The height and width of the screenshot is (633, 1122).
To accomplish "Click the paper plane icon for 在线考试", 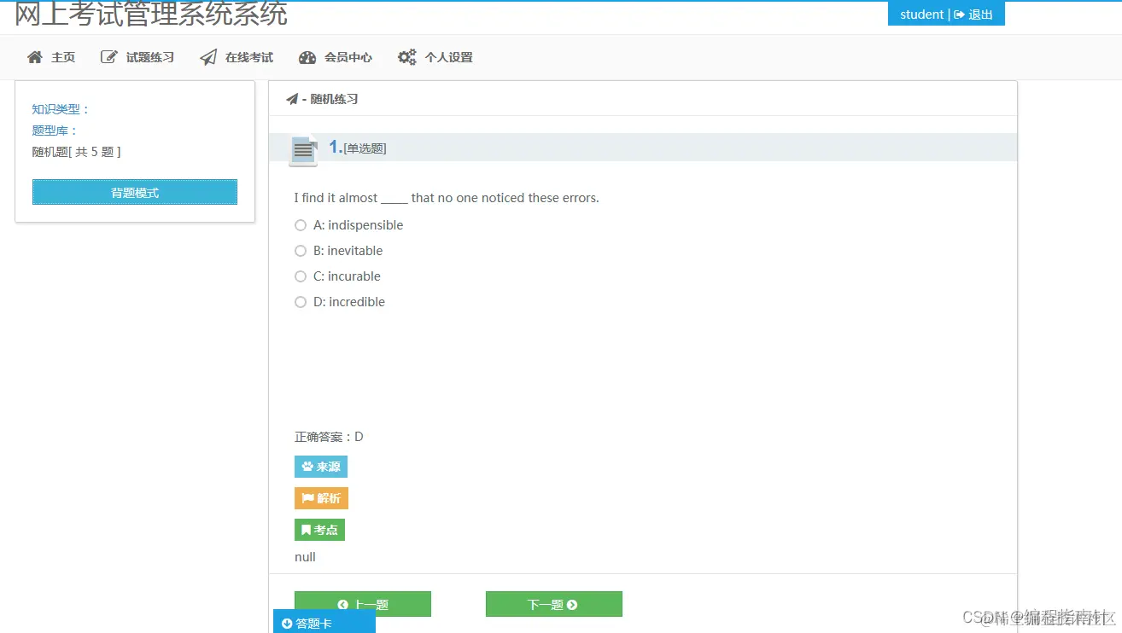I will click(x=208, y=57).
